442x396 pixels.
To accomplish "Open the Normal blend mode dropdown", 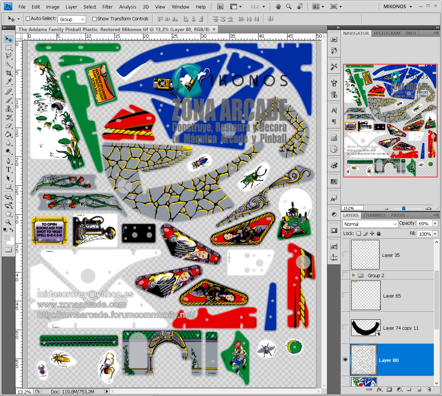I will [370, 224].
